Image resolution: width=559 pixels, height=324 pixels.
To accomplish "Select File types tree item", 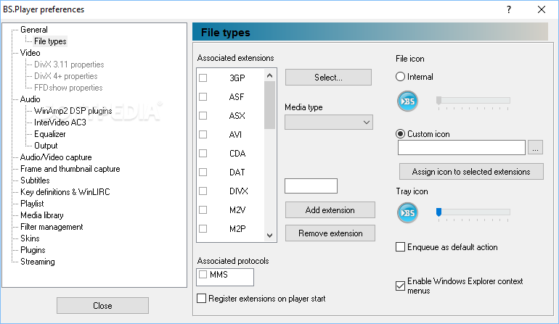I will coord(50,41).
